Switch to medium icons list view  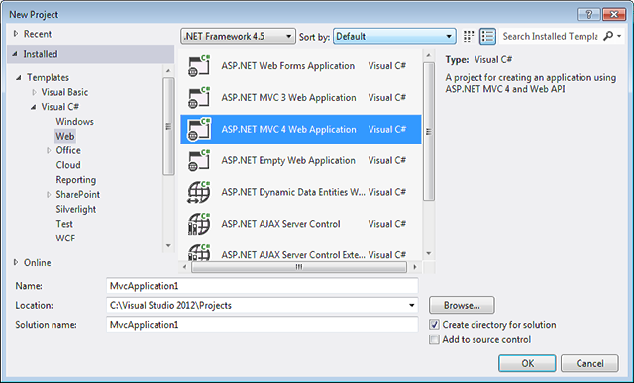pyautogui.click(x=487, y=36)
